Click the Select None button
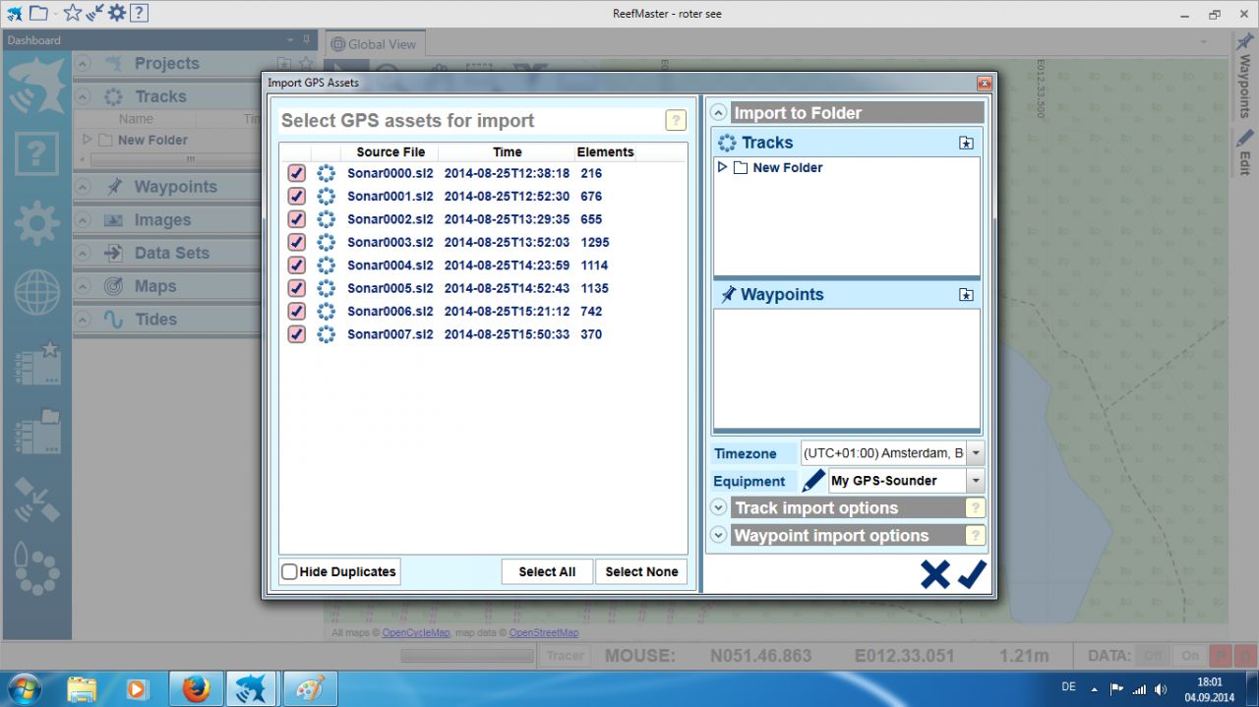This screenshot has height=707, width=1259. tap(641, 571)
